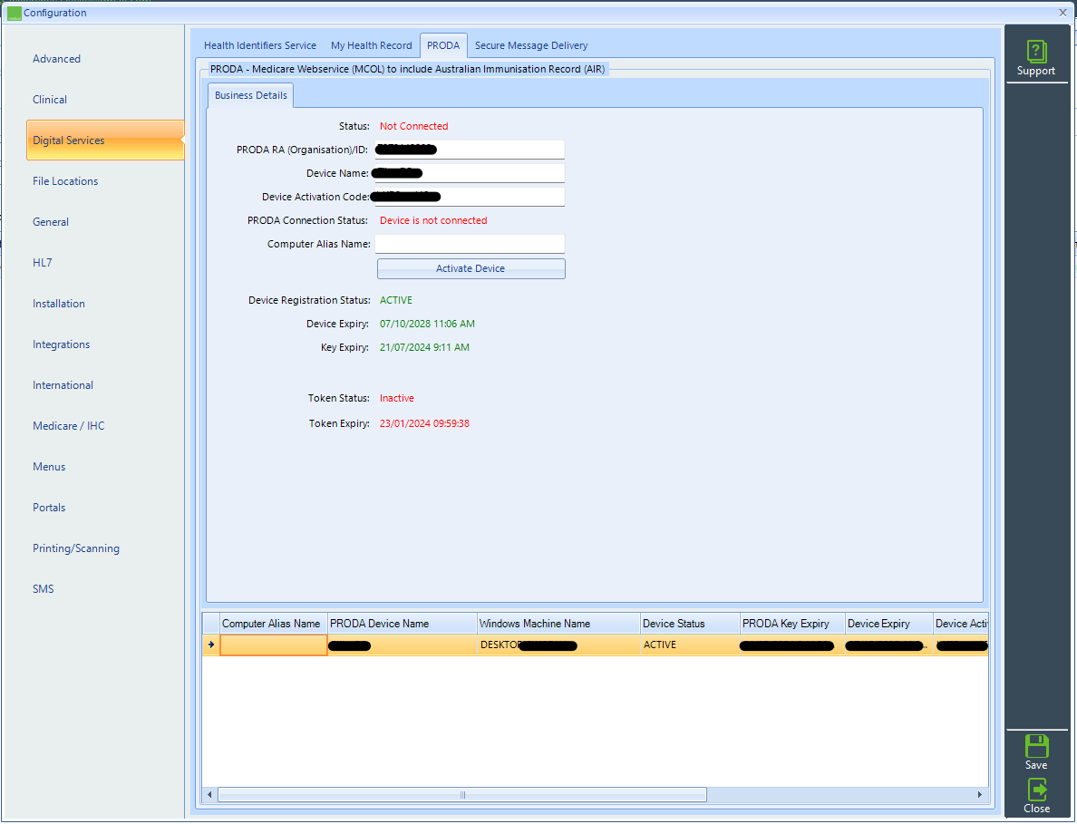Open the Advanced settings section
Viewport: 1077px width, 824px height.
click(56, 59)
